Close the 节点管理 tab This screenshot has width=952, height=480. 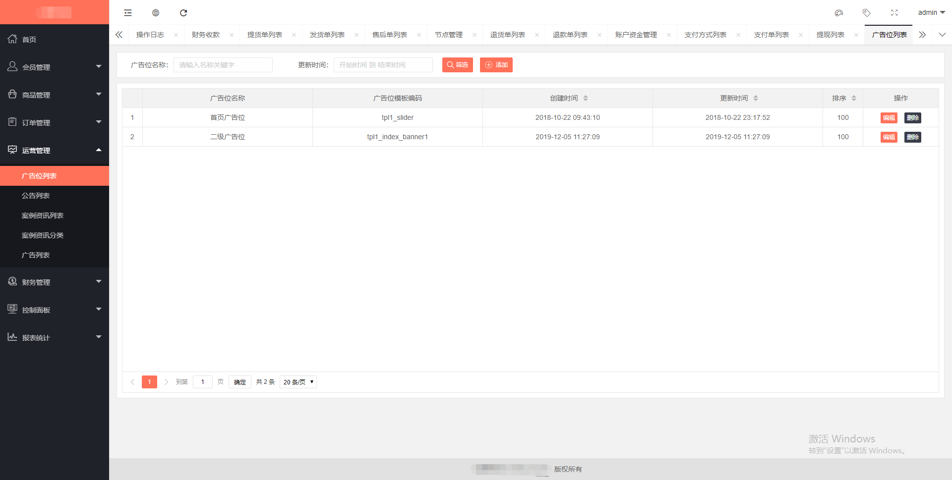[x=475, y=35]
